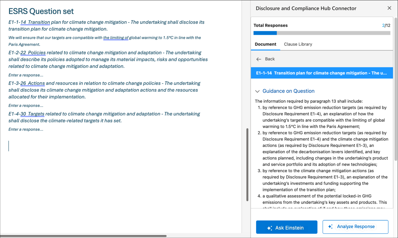Screen dimensions: 398x238
Task: Open the E1-1-14 Transition link in document
Action: [x=35, y=22]
